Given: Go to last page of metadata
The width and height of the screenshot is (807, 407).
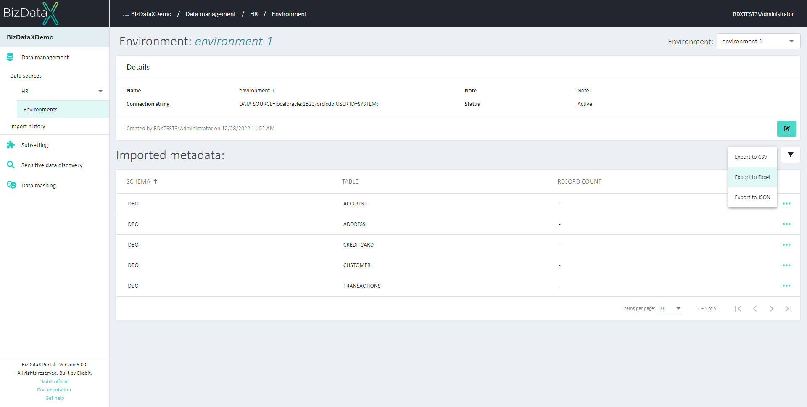Looking at the screenshot, I should coord(789,309).
